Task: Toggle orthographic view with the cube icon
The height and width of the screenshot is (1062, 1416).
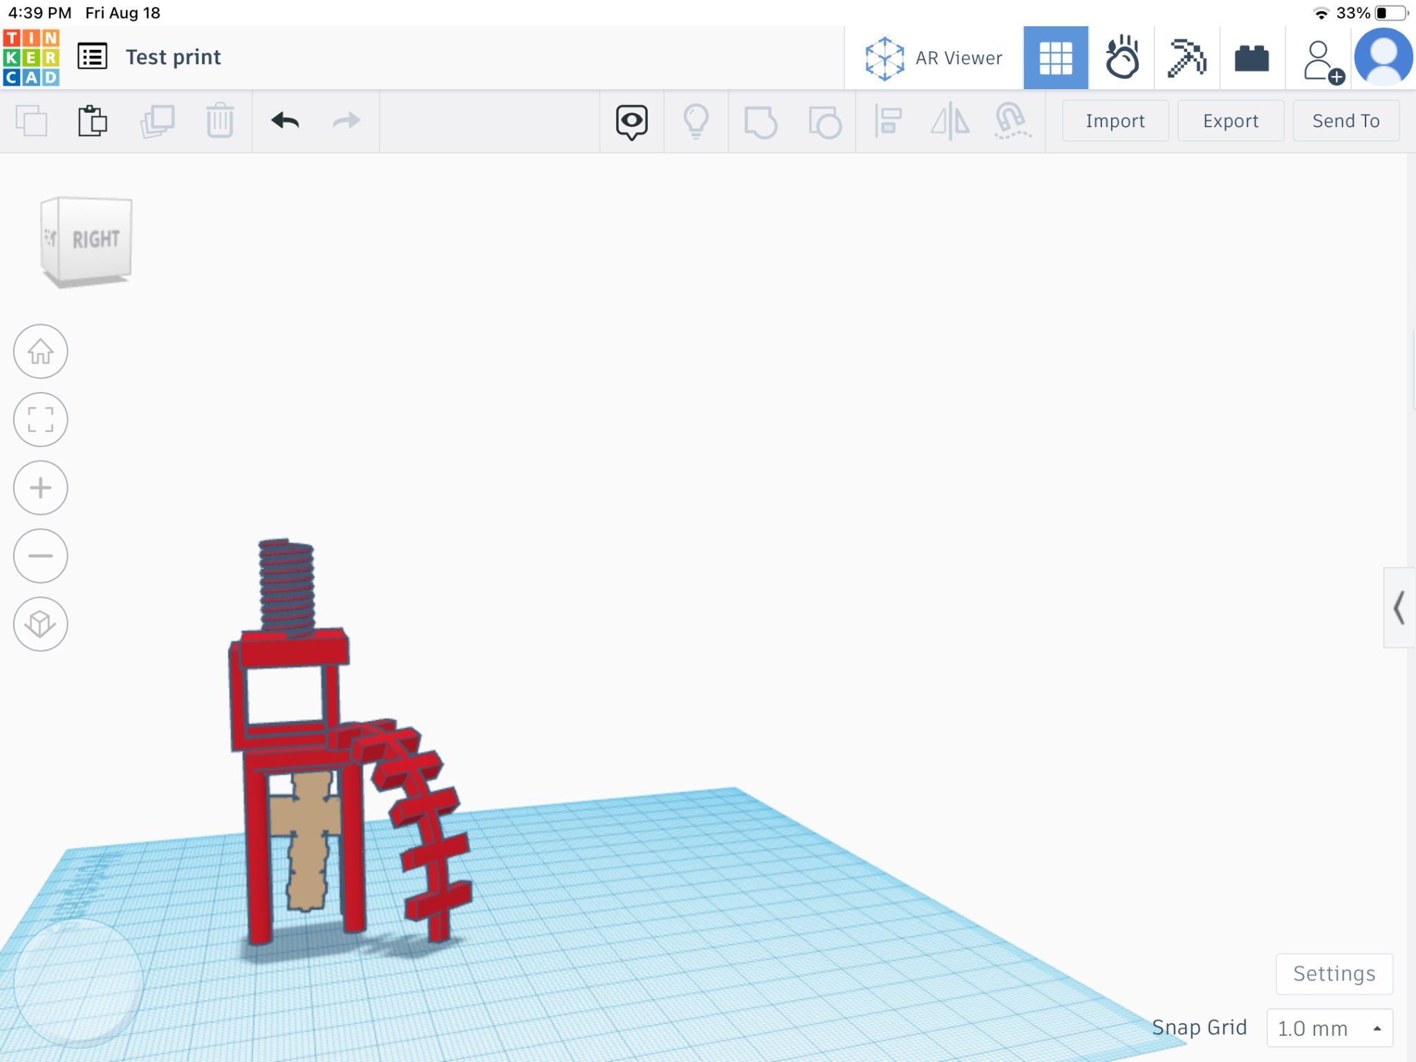Action: 40,623
